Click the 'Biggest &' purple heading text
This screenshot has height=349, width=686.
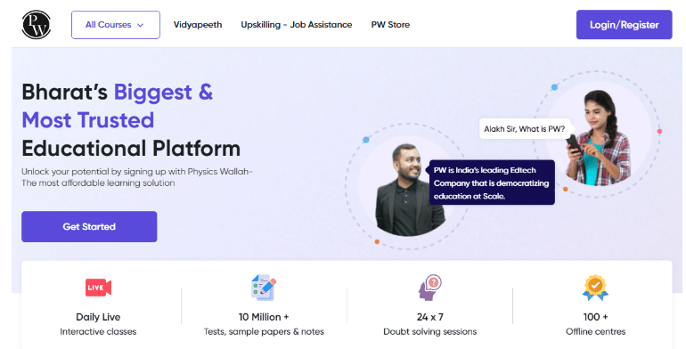point(163,93)
